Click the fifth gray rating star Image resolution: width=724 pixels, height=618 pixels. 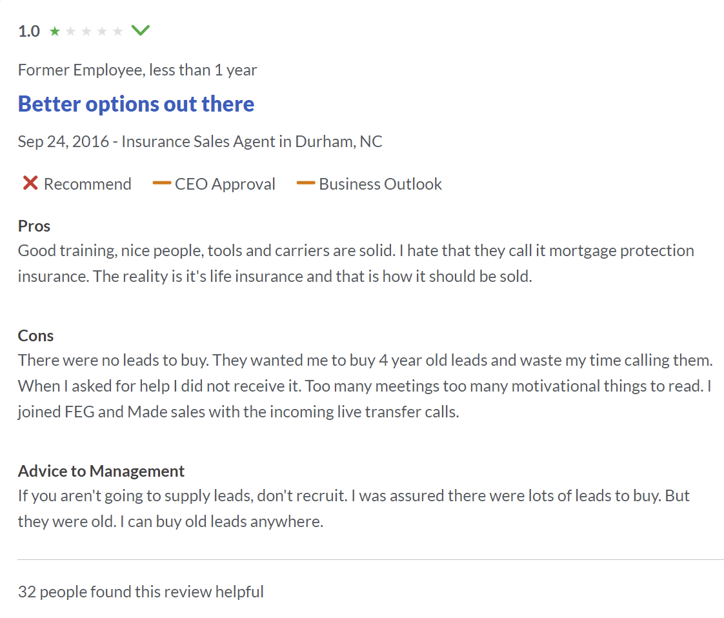point(117,31)
